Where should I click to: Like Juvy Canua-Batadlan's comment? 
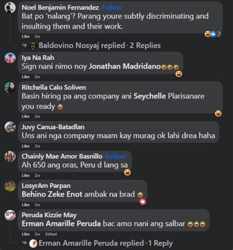tap(26, 146)
